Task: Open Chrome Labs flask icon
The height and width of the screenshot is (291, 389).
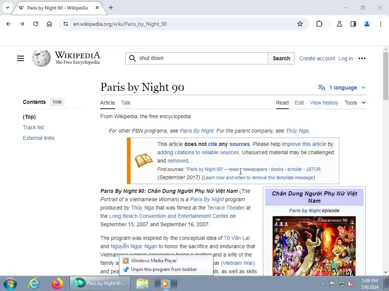Action: (x=340, y=24)
